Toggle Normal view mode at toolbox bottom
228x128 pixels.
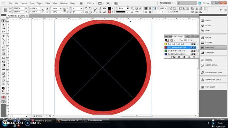click(x=4, y=102)
